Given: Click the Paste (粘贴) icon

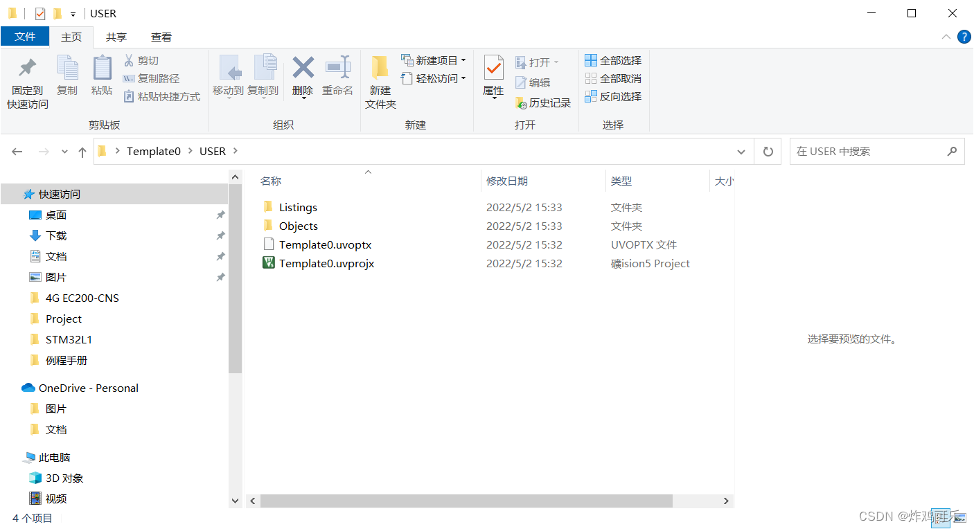Looking at the screenshot, I should point(102,68).
